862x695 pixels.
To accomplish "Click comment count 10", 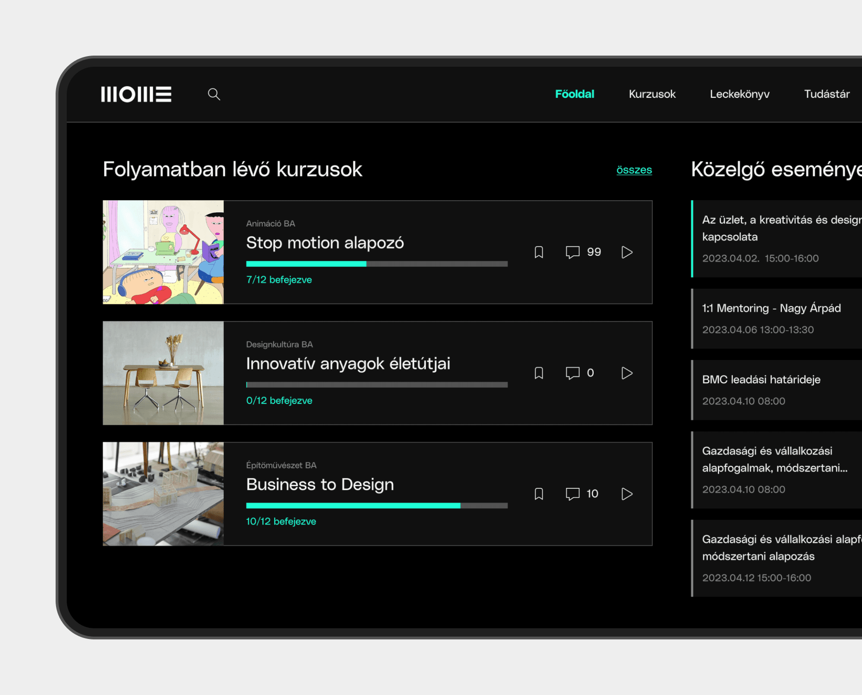I will (592, 494).
